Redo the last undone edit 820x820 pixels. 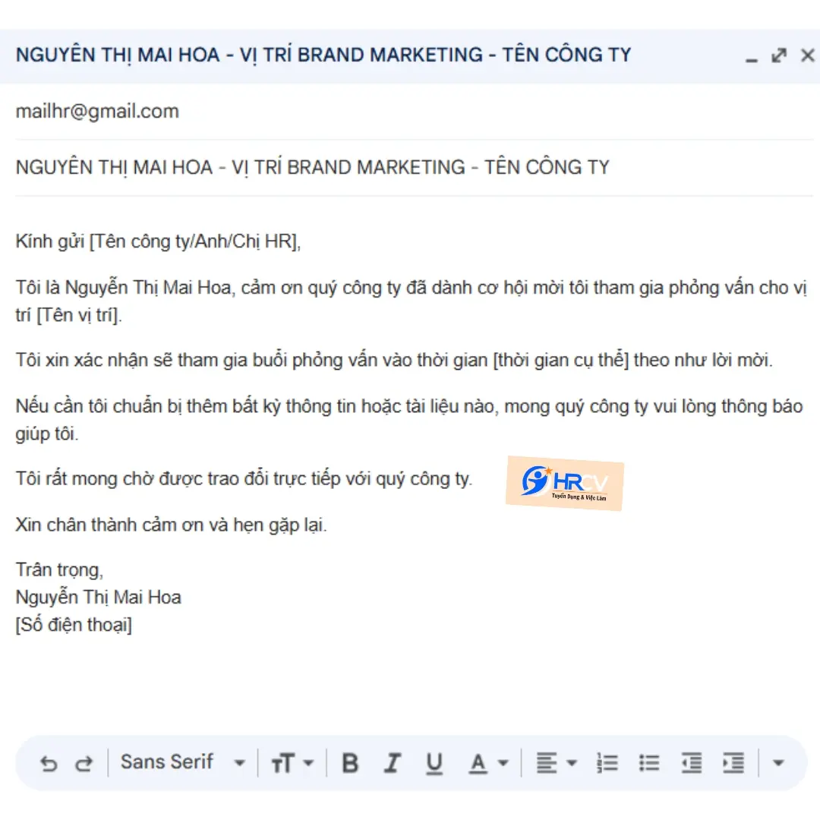[x=84, y=764]
